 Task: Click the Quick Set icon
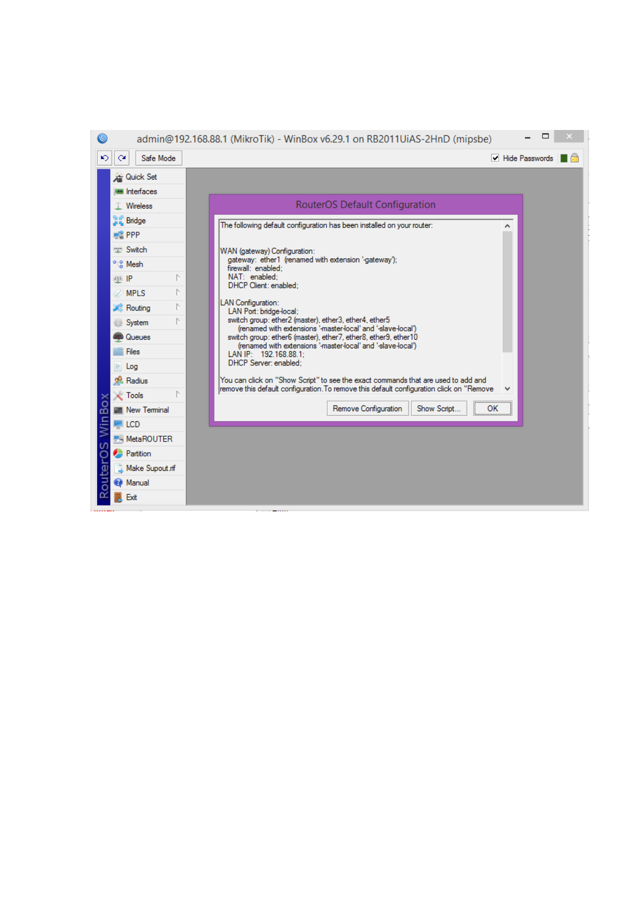pyautogui.click(x=118, y=177)
